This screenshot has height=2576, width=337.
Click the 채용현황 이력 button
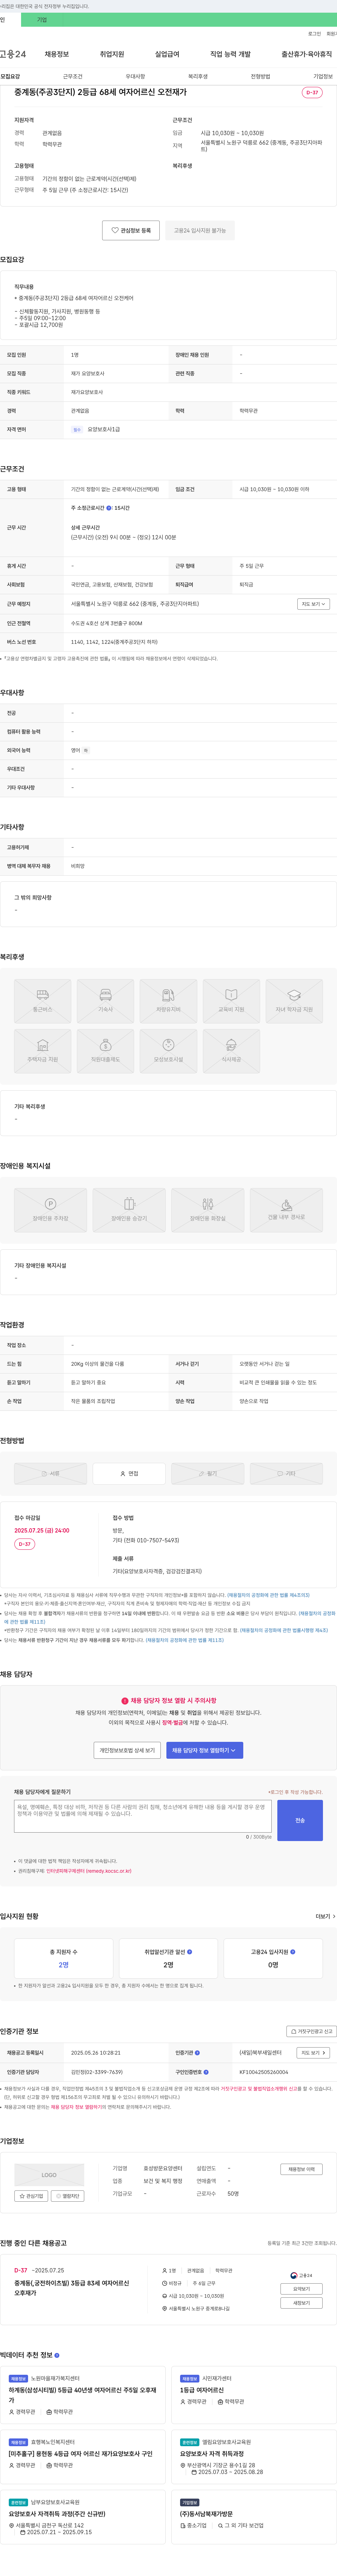tap(301, 2169)
